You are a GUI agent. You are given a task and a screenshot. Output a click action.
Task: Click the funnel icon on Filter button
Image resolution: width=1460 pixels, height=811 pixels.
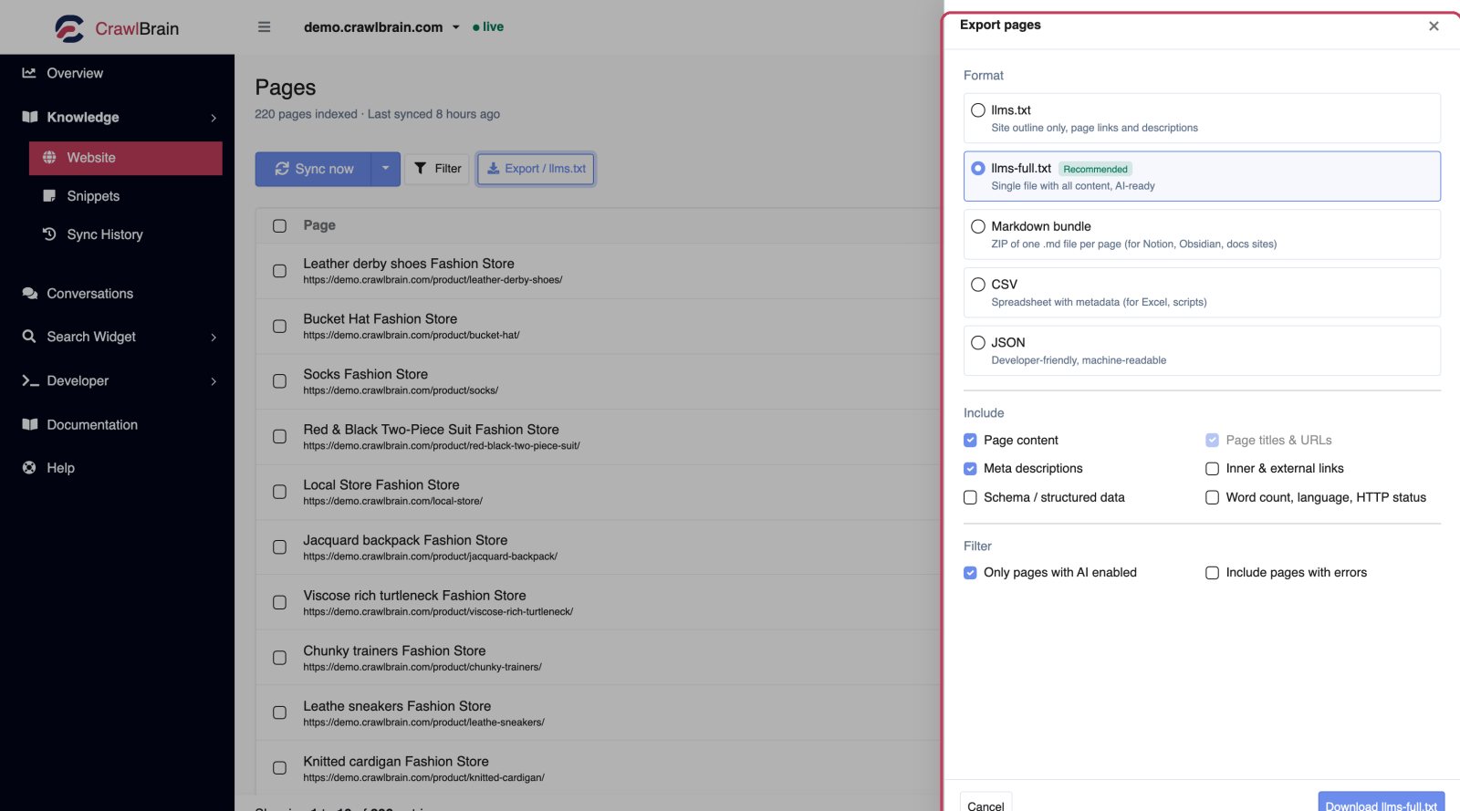click(x=421, y=168)
